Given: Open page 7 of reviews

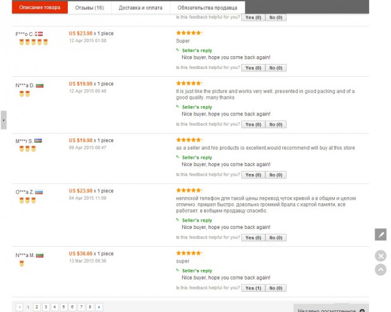Looking at the screenshot, I should (81, 307).
